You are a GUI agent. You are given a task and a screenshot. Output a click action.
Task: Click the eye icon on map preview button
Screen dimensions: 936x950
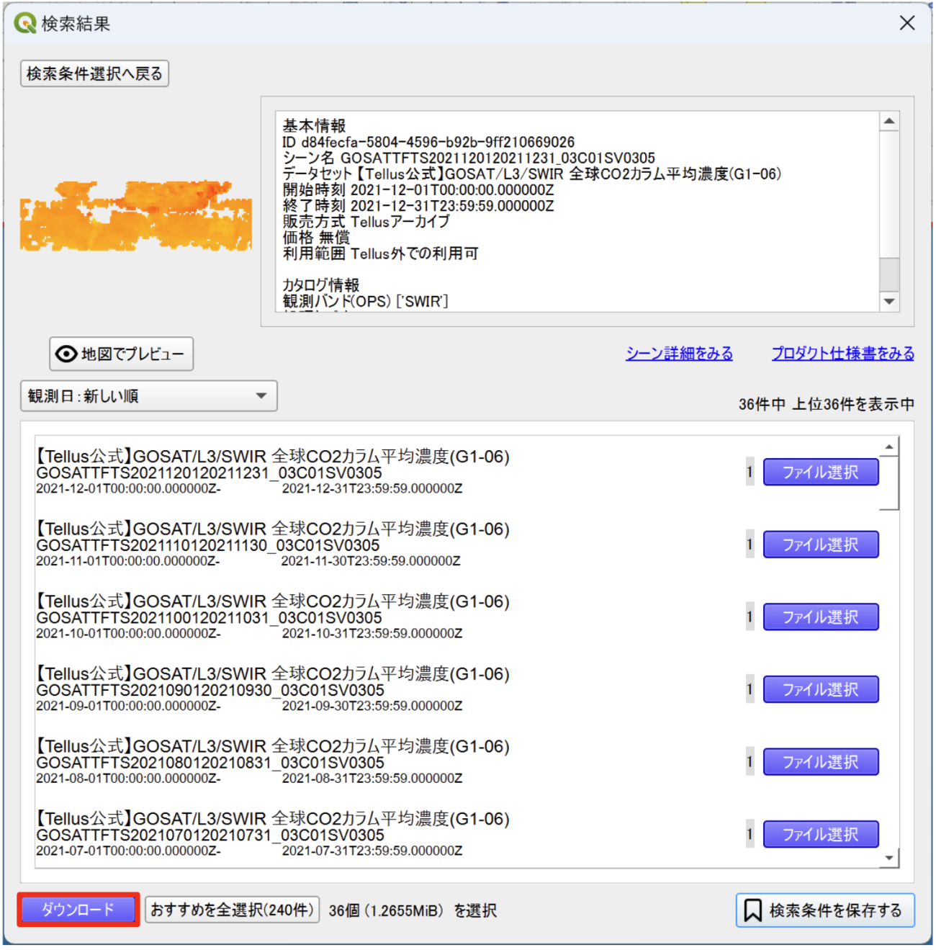click(66, 354)
